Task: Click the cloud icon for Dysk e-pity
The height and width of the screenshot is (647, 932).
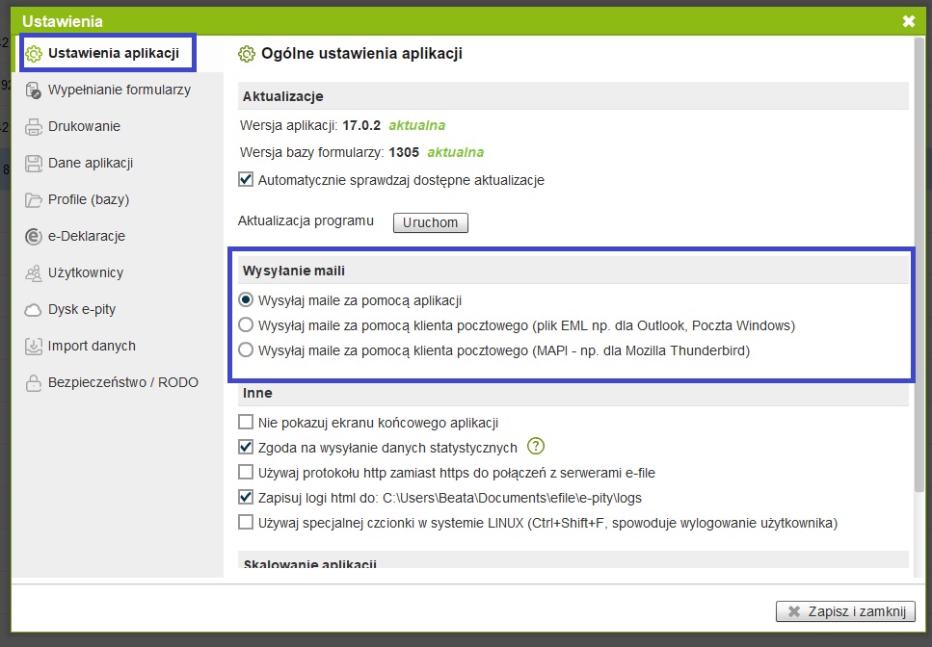Action: 33,310
